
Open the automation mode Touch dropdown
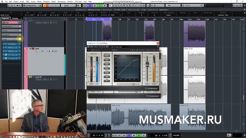click(68, 5)
